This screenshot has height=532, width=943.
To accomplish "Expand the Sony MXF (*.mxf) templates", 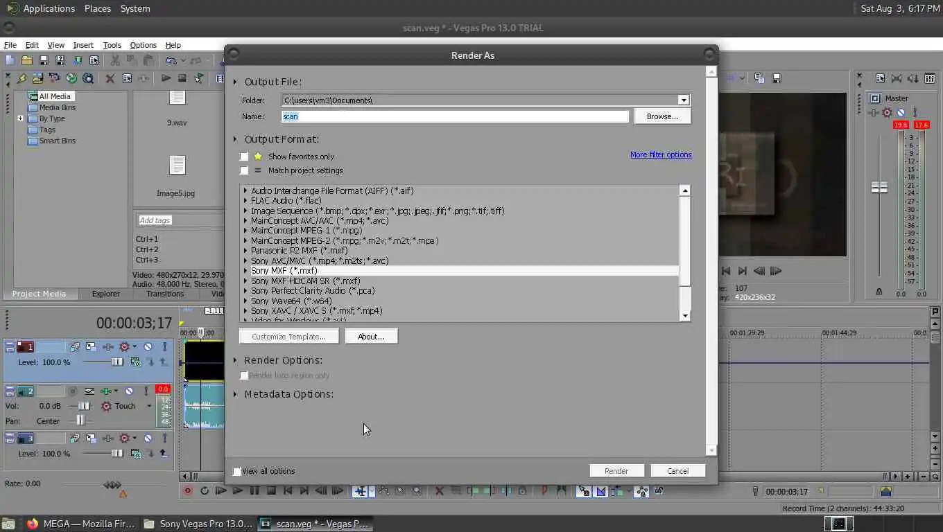I will pos(245,271).
